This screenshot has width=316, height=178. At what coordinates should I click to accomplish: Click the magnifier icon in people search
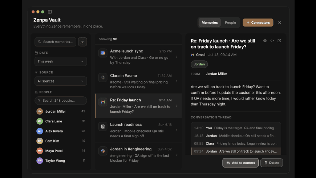click(x=39, y=101)
